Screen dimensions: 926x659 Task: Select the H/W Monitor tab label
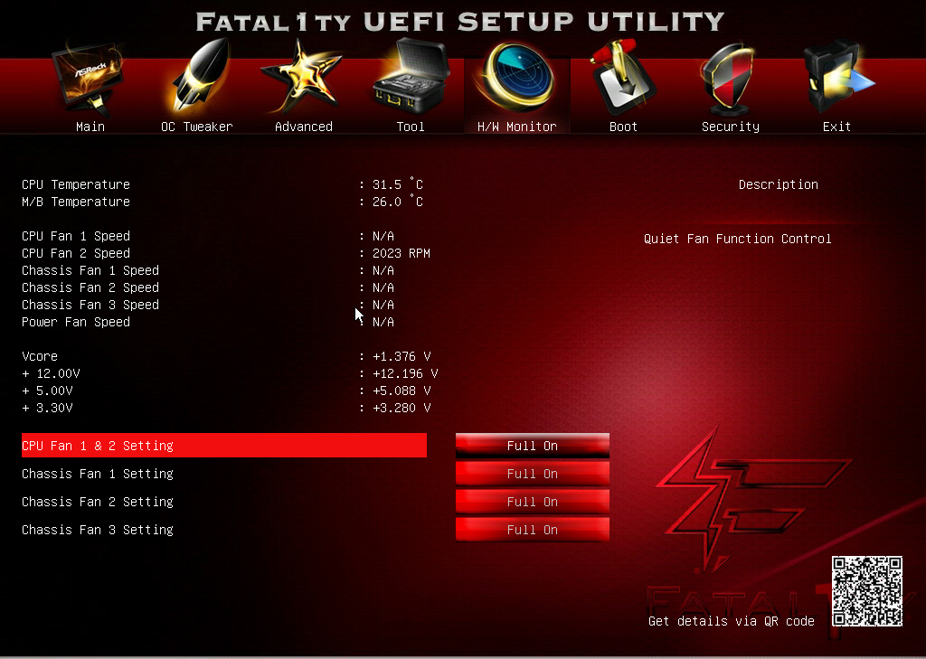[x=516, y=127]
